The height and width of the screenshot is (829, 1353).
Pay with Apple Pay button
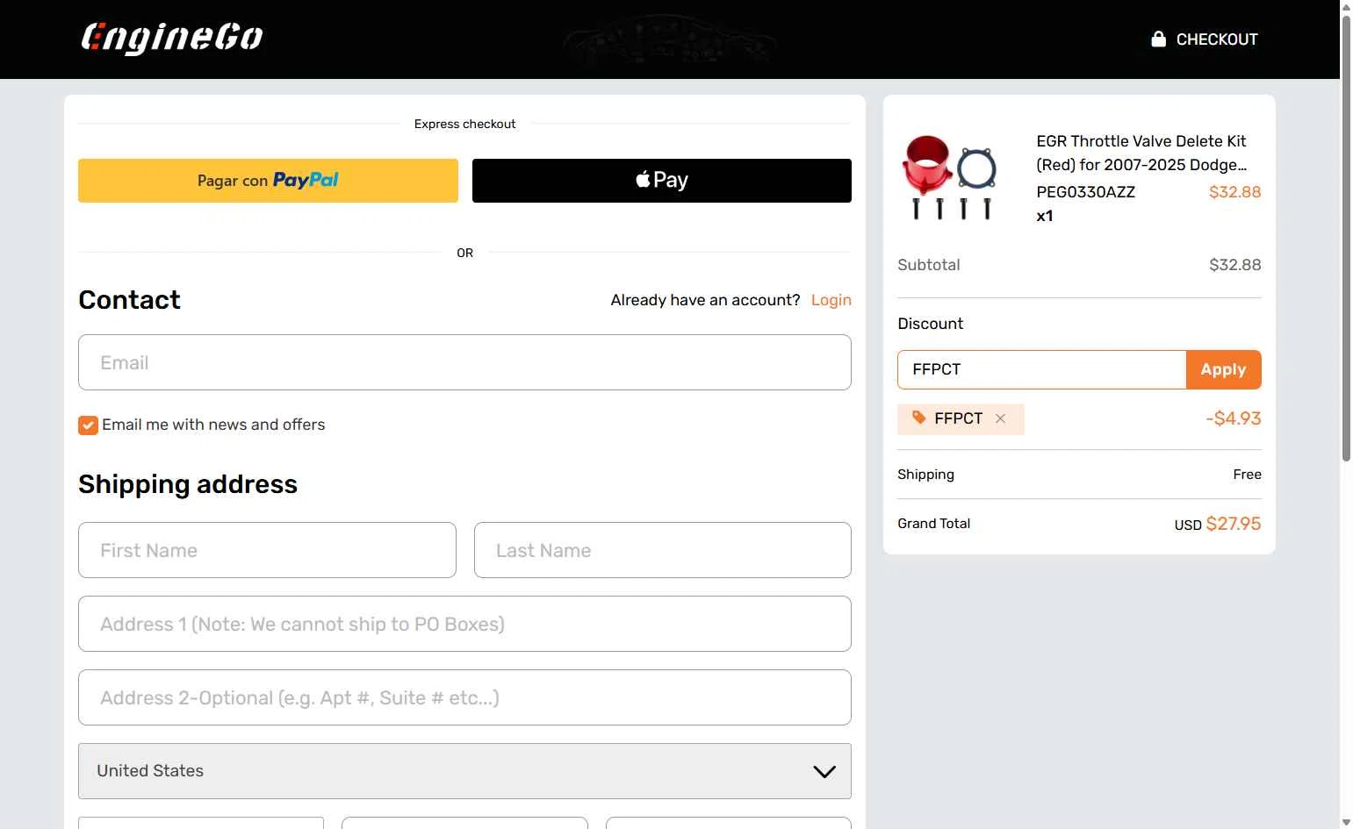662,181
